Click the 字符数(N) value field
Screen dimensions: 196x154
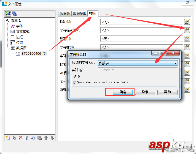tap(142, 47)
